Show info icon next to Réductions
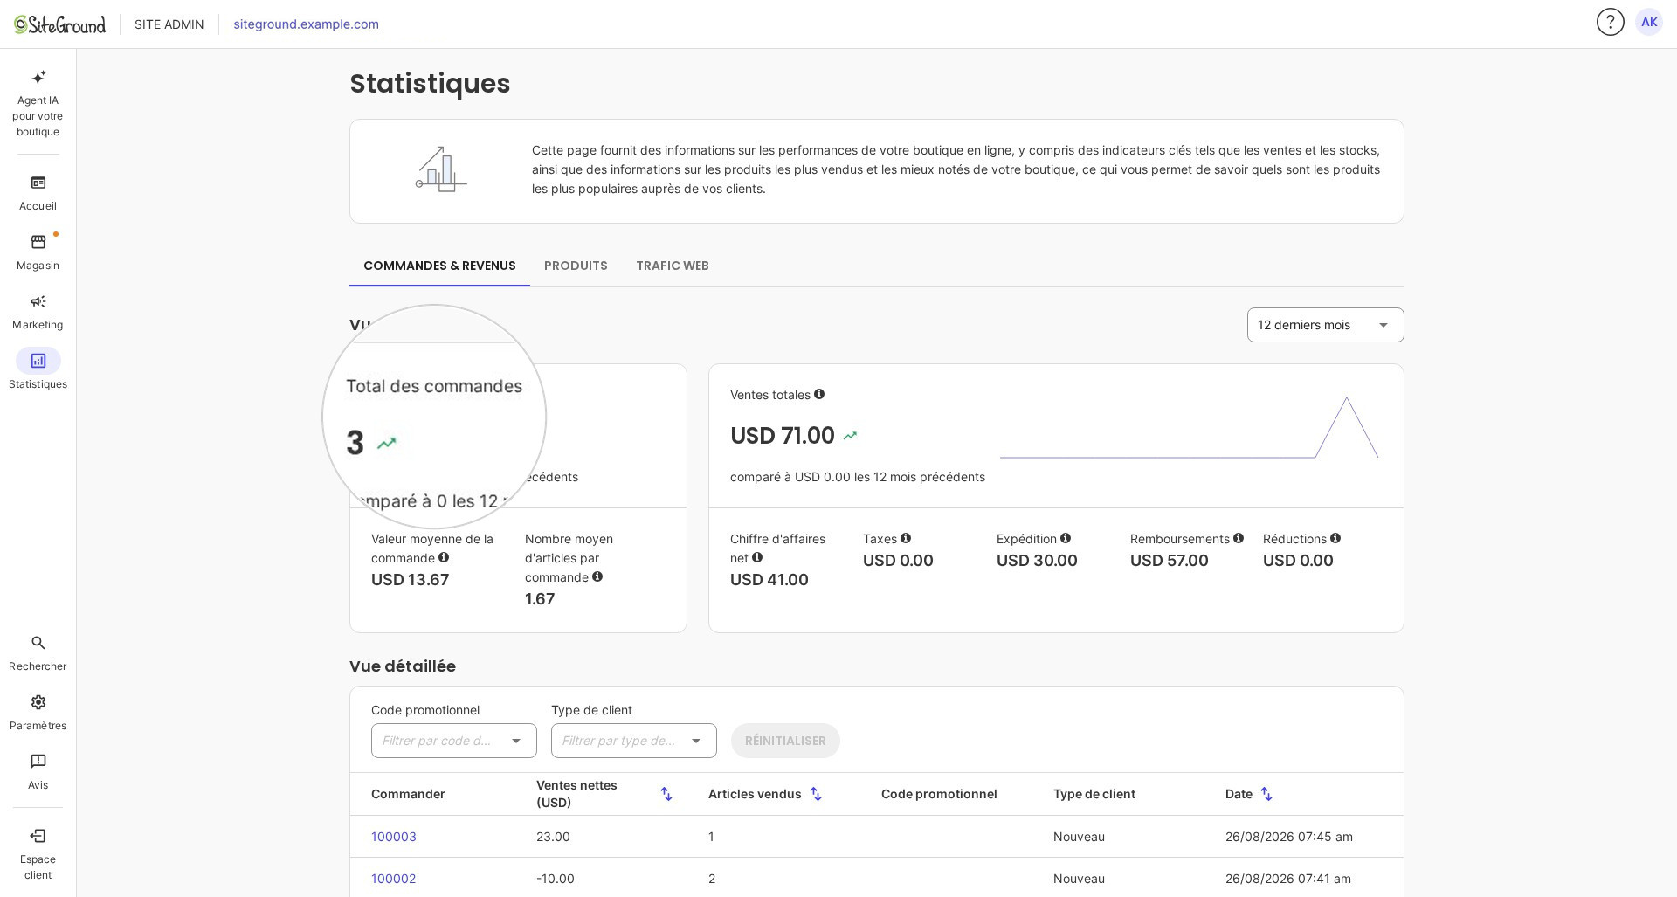This screenshot has width=1677, height=897. pos(1335,538)
